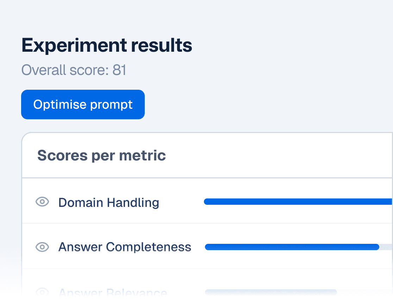Click the Domain Handling score bar
The width and height of the screenshot is (393, 304).
(x=298, y=202)
